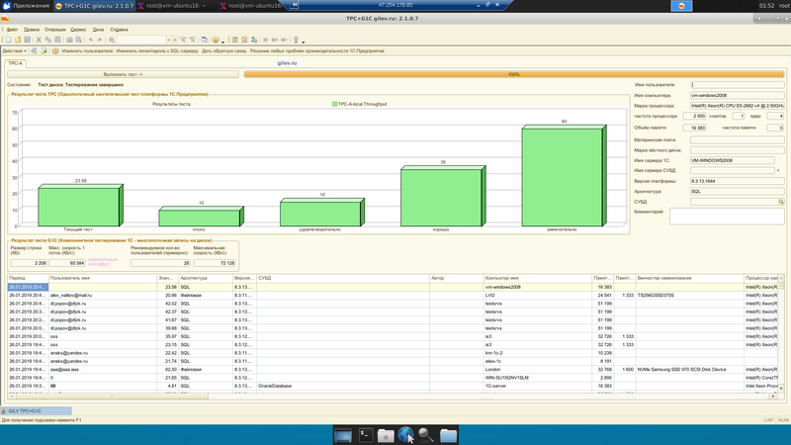Click the Имя пользователя input field
The height and width of the screenshot is (445, 791).
[737, 85]
